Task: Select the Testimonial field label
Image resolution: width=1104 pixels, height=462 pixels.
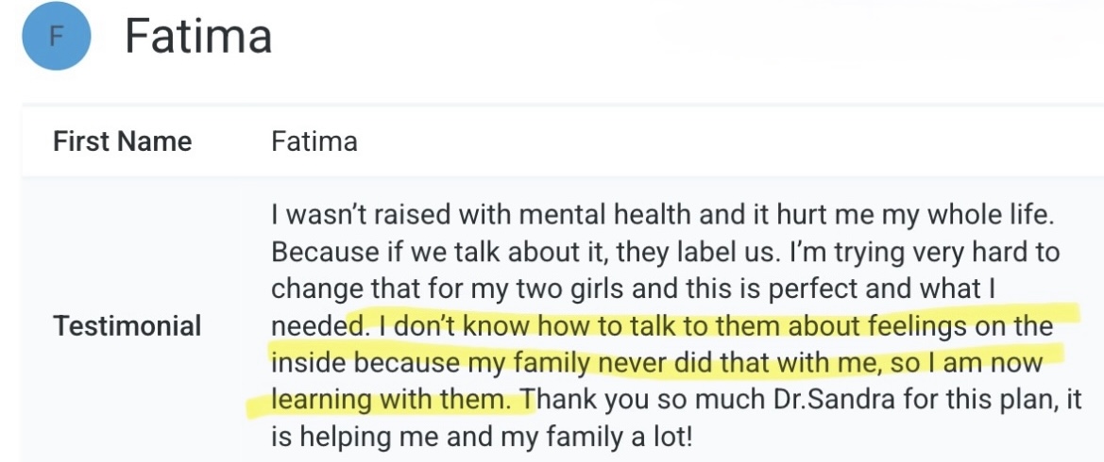Action: pyautogui.click(x=127, y=326)
